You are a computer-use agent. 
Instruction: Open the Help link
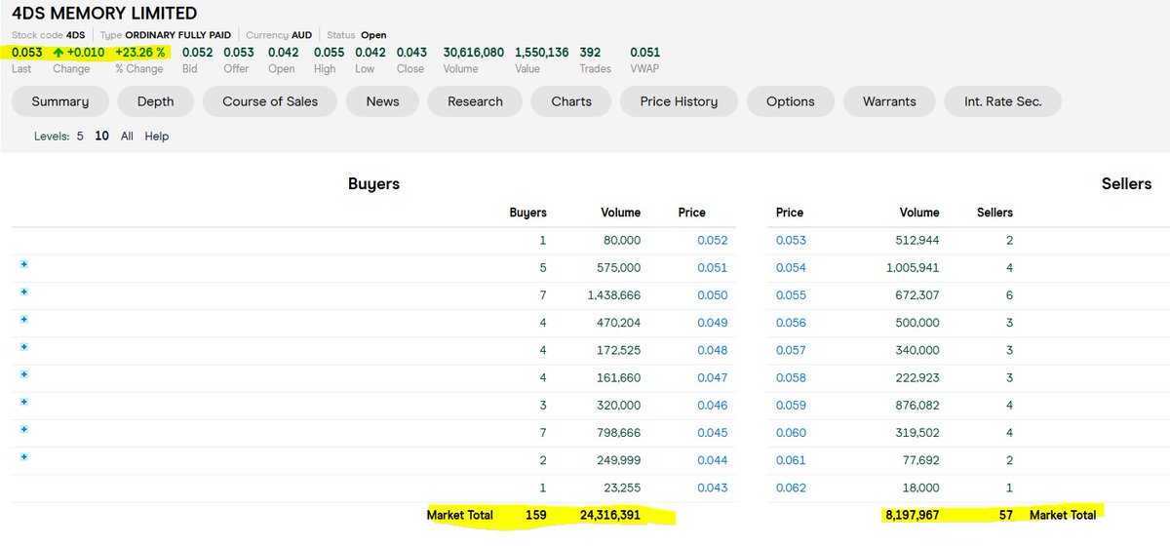point(157,136)
